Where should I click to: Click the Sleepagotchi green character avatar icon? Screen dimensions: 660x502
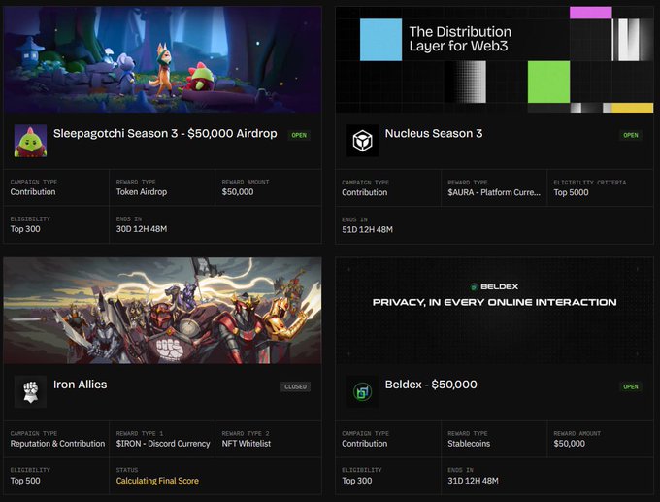30,141
